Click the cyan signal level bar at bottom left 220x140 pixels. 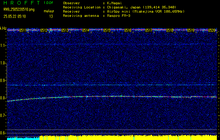23,139
